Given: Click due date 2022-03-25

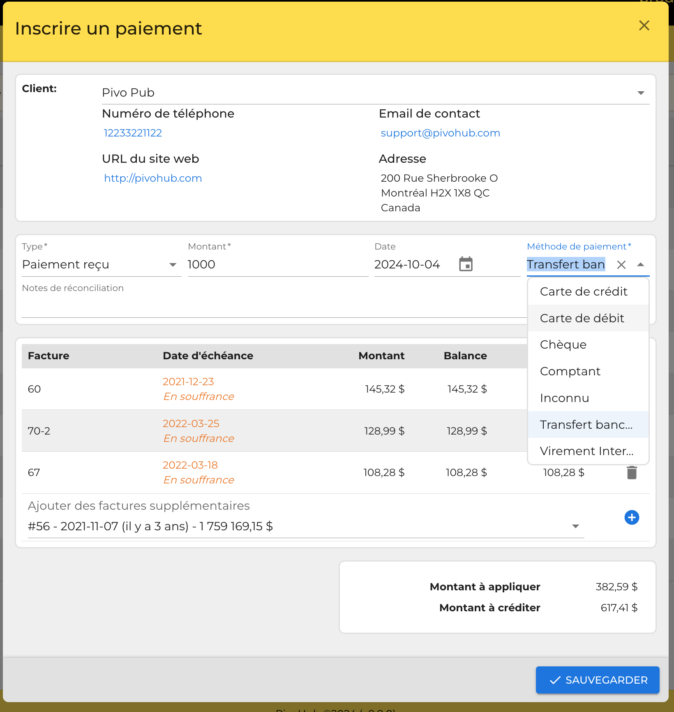Looking at the screenshot, I should (x=191, y=424).
